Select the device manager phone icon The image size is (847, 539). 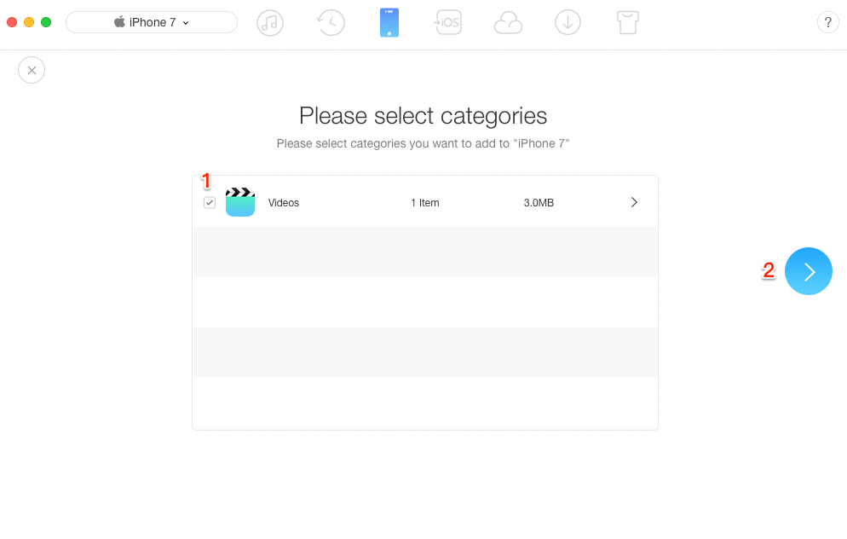coord(389,23)
